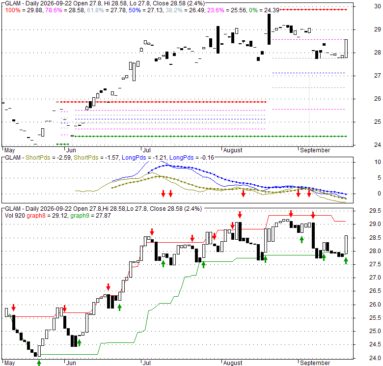Select the red sell arrow above the early July peak
This screenshot has width=383, height=366.
tap(152, 232)
